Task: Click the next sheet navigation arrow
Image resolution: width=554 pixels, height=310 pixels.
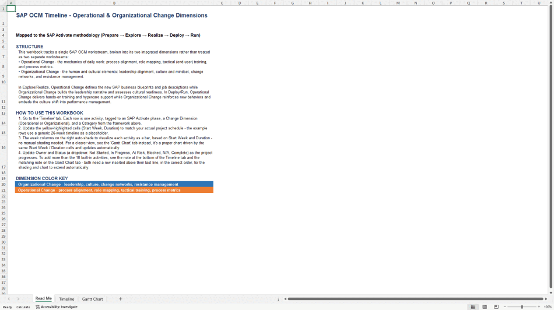Action: click(19, 299)
